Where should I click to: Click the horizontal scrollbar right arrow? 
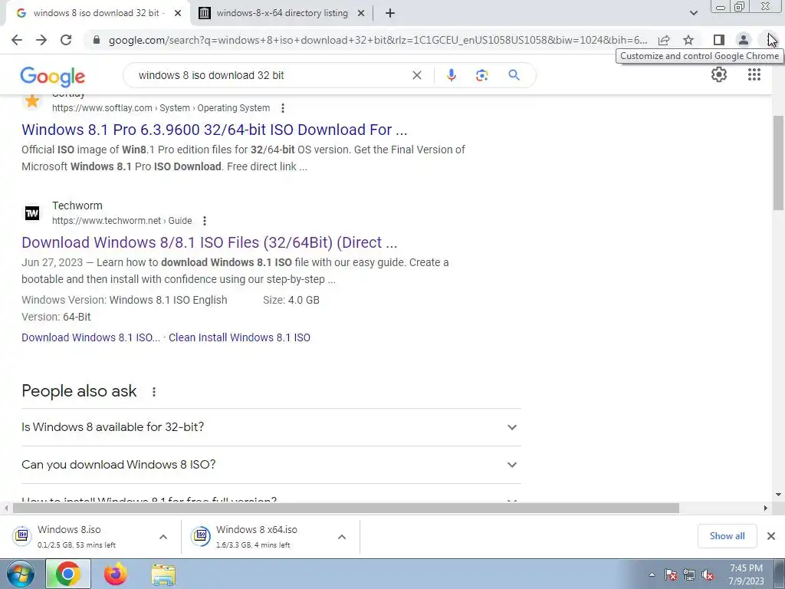pos(765,508)
